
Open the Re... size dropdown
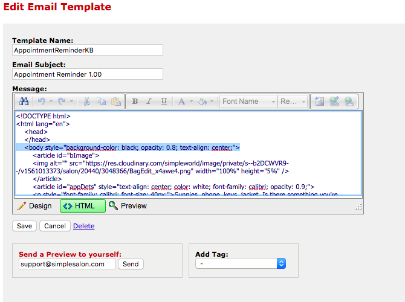pyautogui.click(x=293, y=101)
